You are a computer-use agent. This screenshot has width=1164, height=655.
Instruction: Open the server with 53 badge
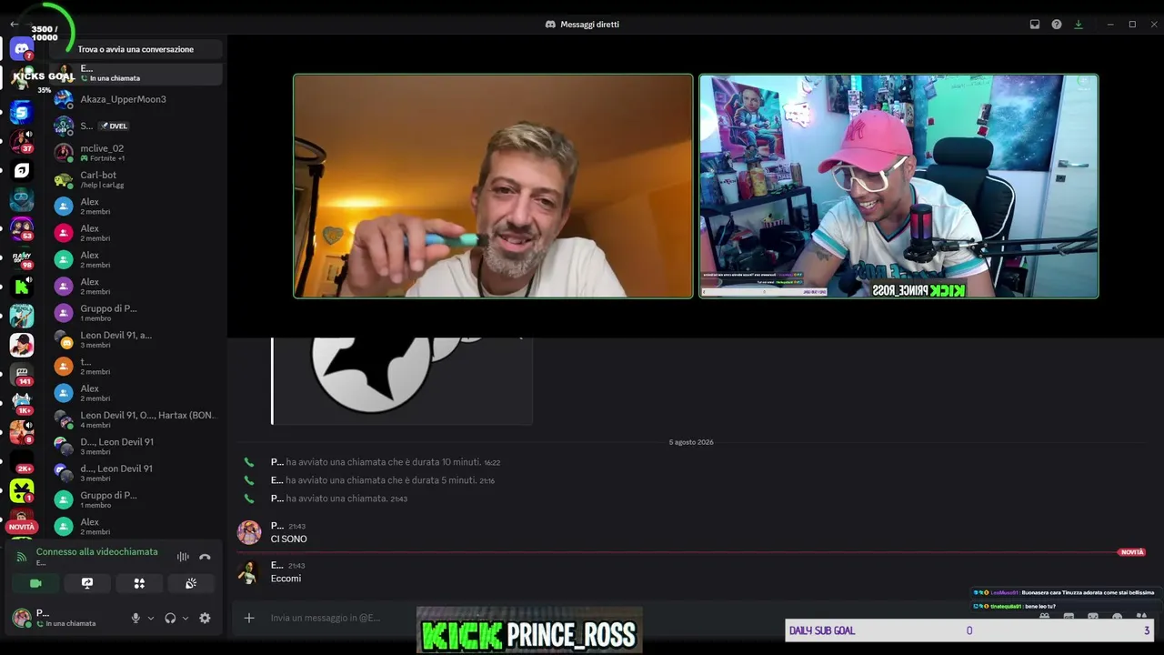(x=22, y=227)
